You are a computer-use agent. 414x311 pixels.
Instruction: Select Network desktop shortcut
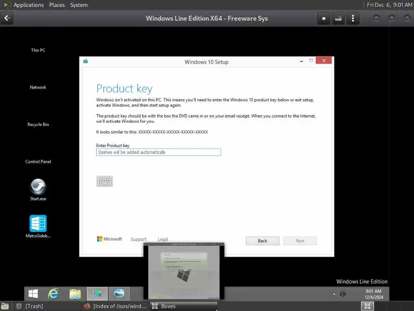pyautogui.click(x=38, y=87)
